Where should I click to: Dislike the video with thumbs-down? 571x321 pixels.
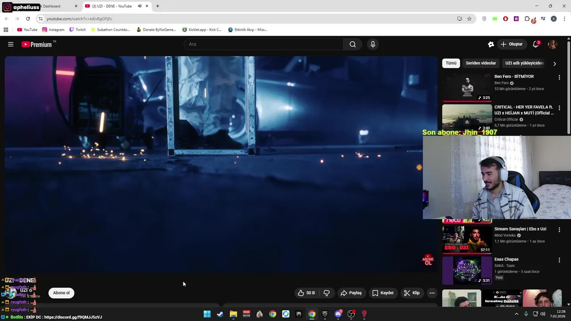327,293
